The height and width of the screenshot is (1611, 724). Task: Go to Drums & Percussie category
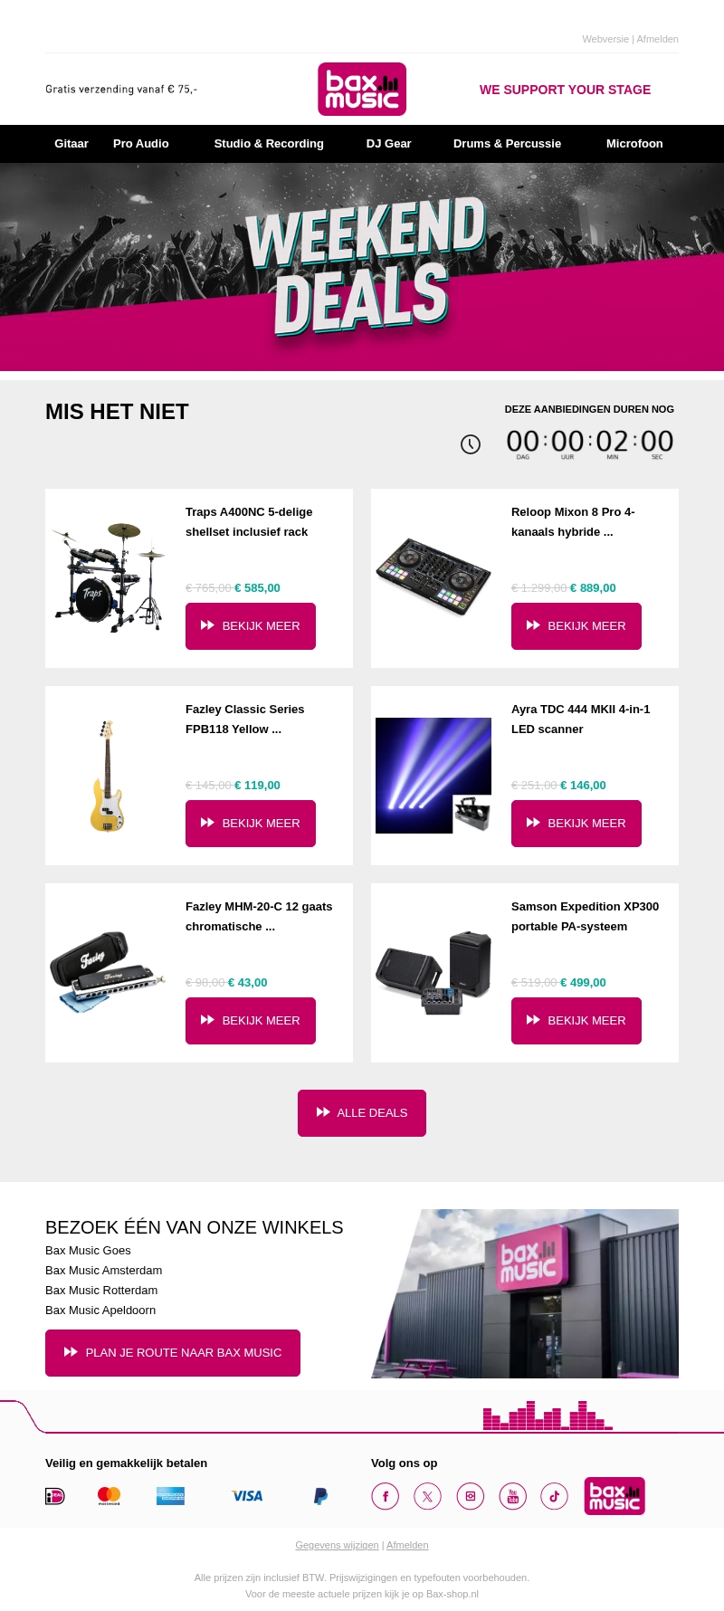point(507,144)
